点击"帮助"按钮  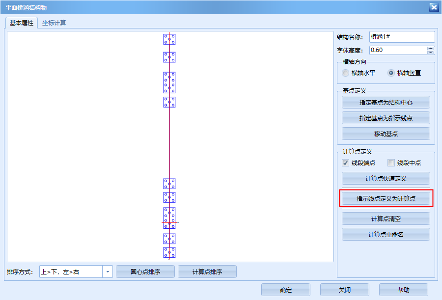point(404,290)
